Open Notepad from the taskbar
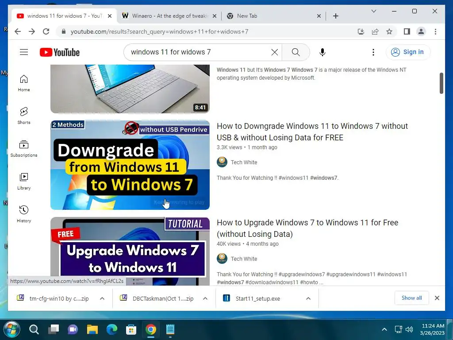This screenshot has height=340, width=453. [x=170, y=329]
